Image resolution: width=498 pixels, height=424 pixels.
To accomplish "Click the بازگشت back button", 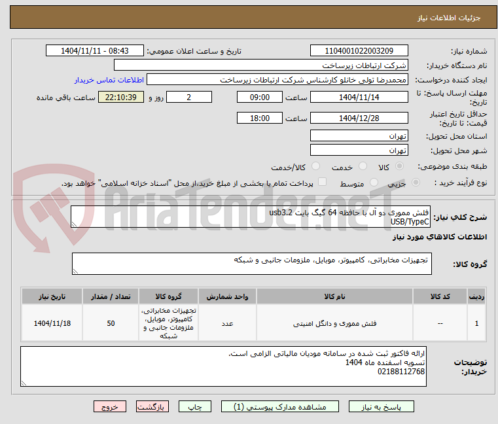I will [152, 406].
